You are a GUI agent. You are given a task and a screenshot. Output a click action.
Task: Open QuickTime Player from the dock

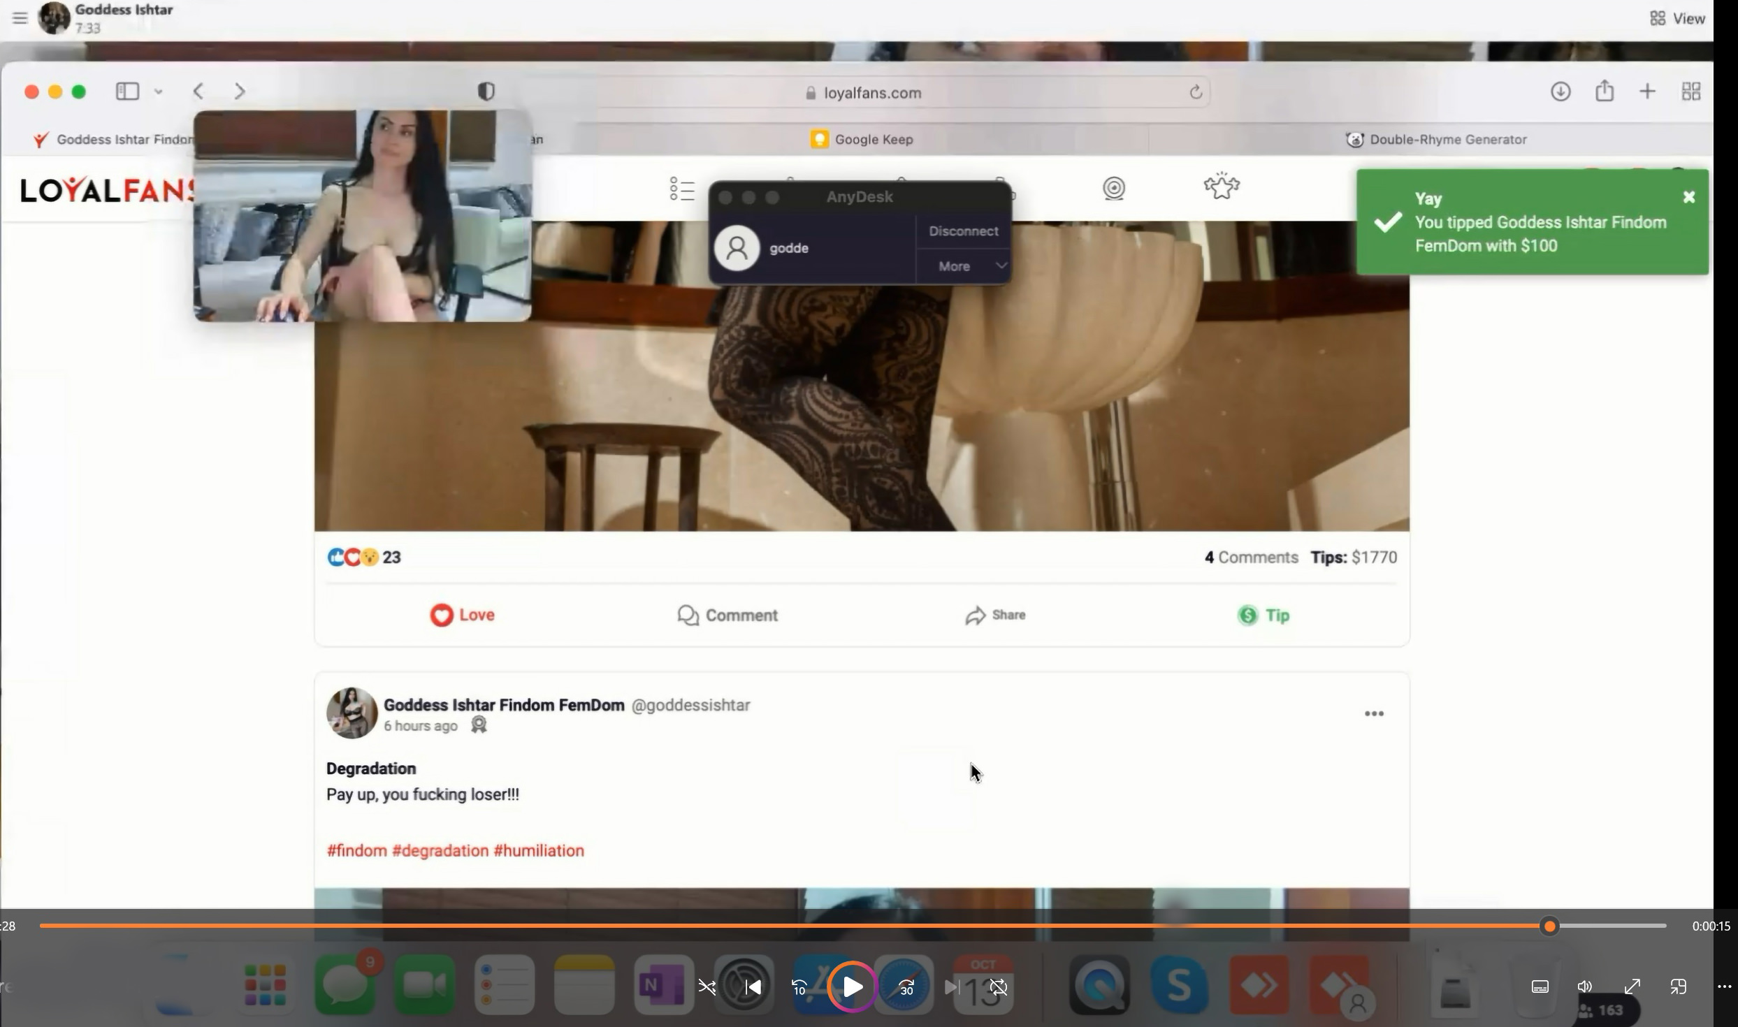[x=1100, y=986]
